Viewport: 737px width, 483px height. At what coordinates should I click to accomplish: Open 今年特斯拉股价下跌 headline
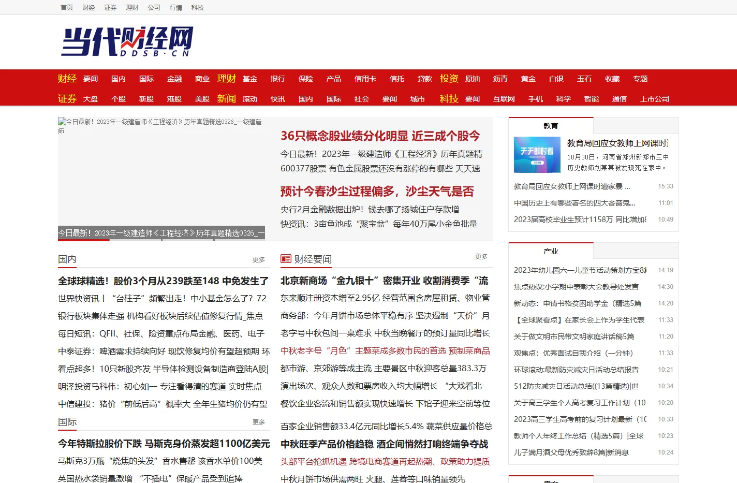164,444
